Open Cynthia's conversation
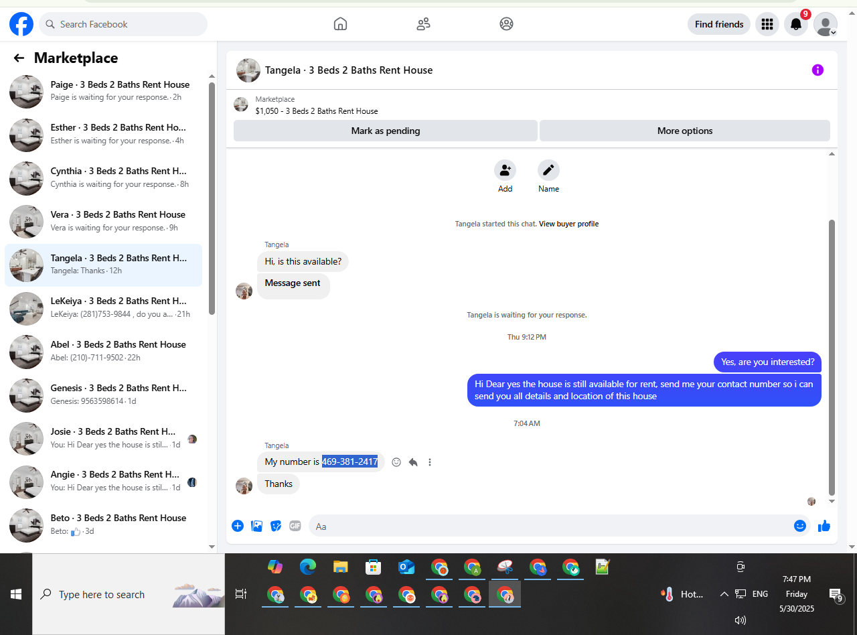The height and width of the screenshot is (635, 857). [104, 178]
